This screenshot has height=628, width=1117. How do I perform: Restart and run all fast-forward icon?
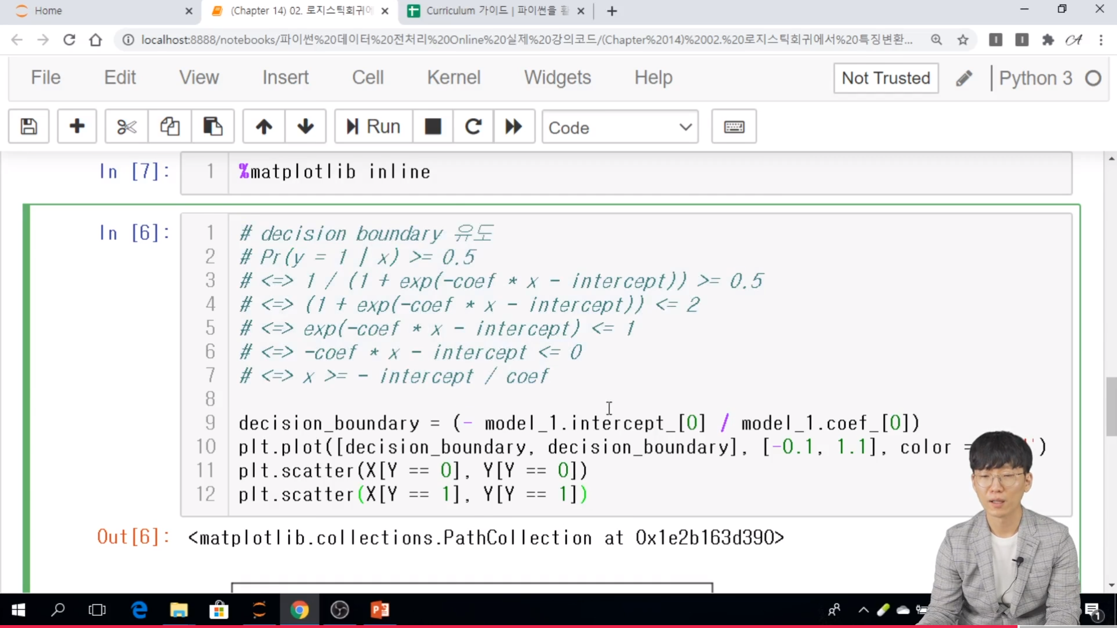(x=514, y=126)
